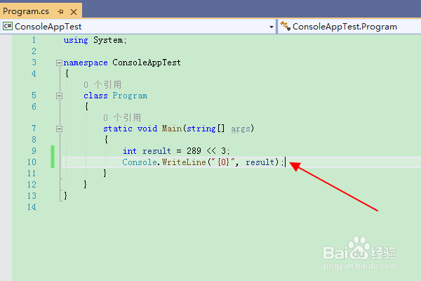Click the 'int' keyword on line 9

pyautogui.click(x=130, y=151)
